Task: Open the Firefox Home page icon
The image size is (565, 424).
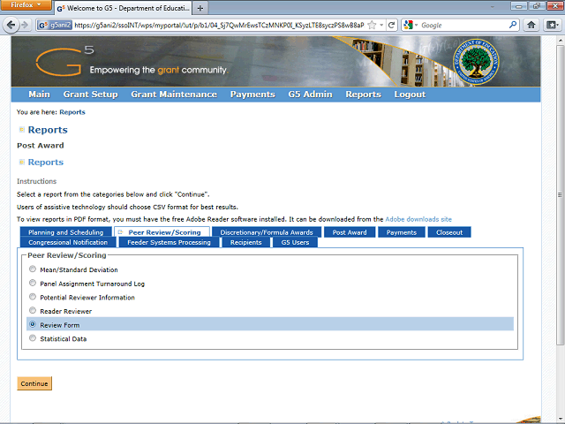Action: point(531,25)
